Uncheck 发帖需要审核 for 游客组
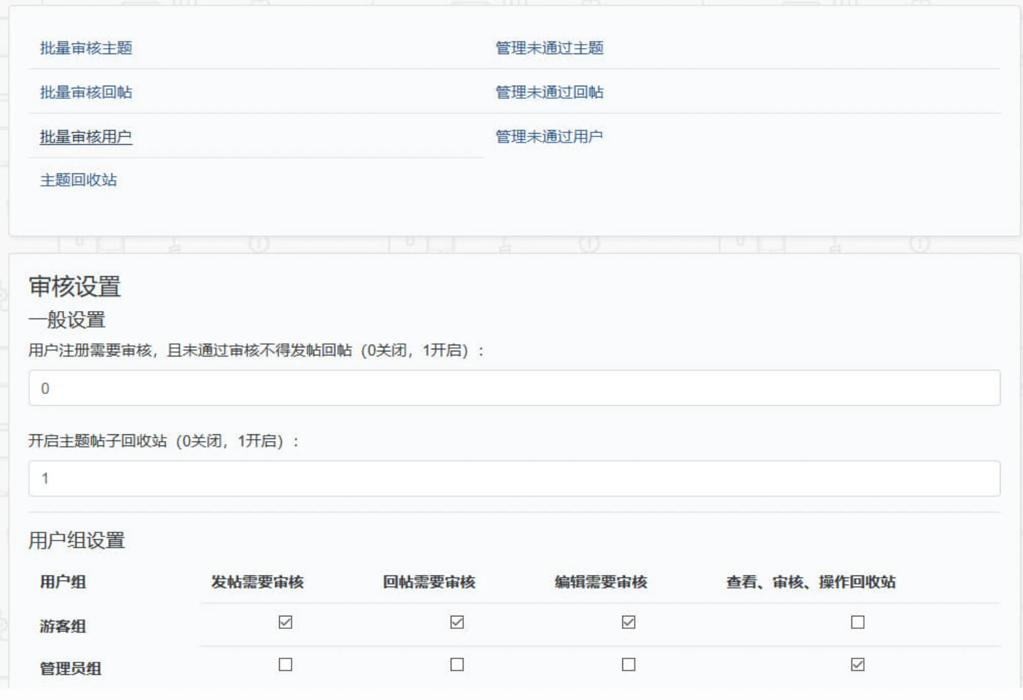This screenshot has width=1023, height=700. 284,621
